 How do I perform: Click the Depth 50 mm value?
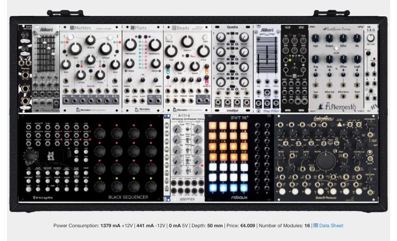click(215, 226)
